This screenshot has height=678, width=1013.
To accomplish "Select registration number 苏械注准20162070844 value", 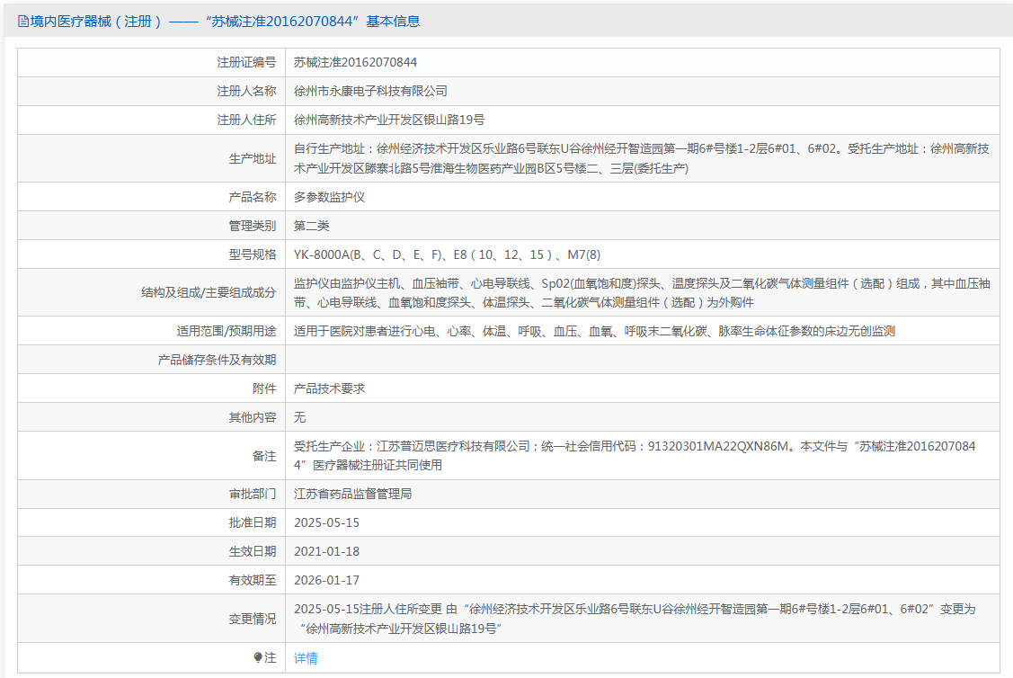I will 355,62.
